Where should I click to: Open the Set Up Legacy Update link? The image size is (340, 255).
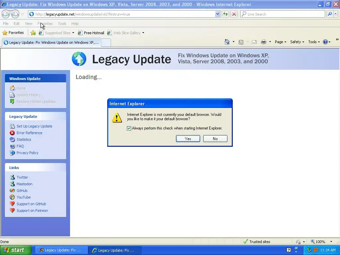coord(34,126)
